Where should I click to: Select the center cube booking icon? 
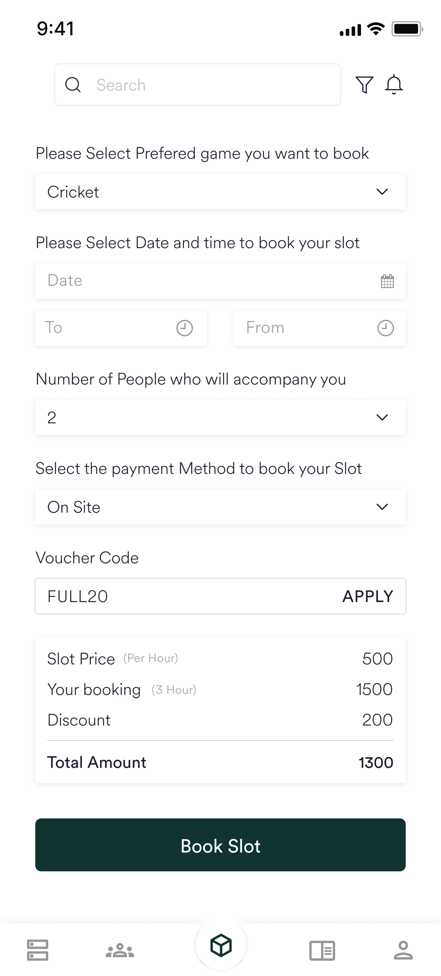tap(221, 945)
